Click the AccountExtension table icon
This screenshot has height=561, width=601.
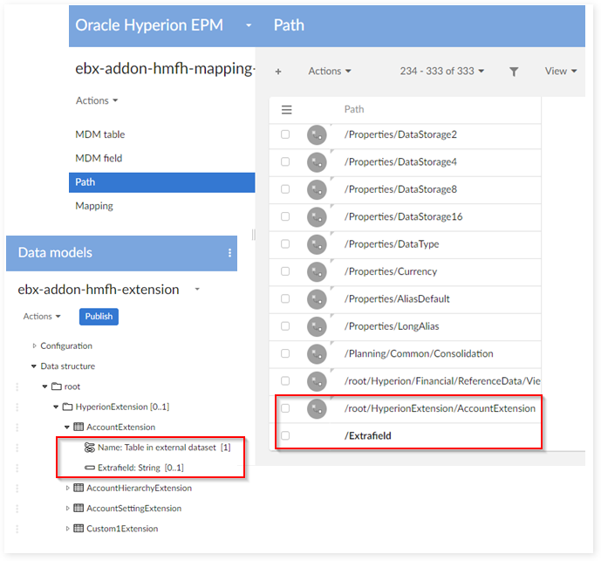(x=79, y=427)
